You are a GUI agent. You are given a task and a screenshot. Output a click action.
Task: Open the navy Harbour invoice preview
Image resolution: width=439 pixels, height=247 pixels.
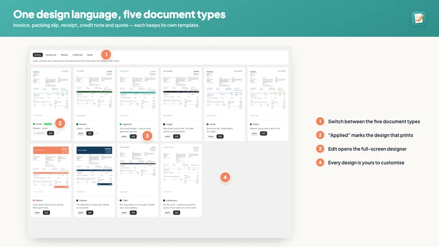(x=94, y=170)
